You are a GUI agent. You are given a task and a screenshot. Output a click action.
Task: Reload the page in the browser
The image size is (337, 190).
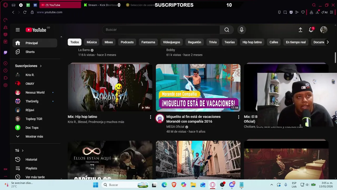pyautogui.click(x=25, y=12)
